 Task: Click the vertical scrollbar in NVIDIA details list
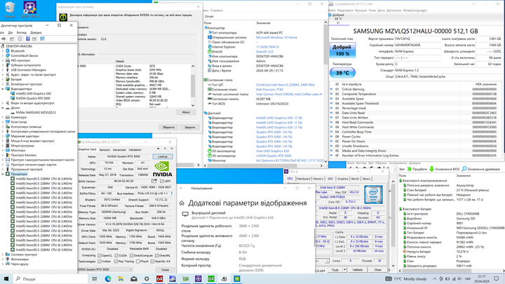pyautogui.click(x=193, y=86)
